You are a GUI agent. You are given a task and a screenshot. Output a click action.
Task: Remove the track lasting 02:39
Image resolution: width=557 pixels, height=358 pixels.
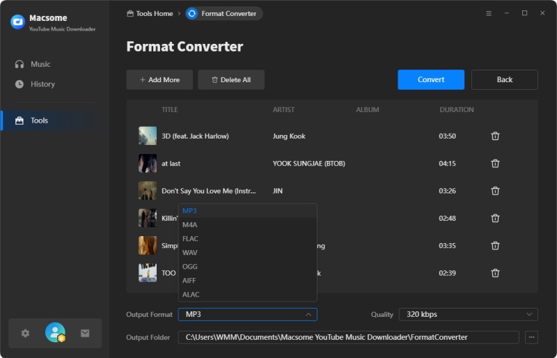coord(495,273)
